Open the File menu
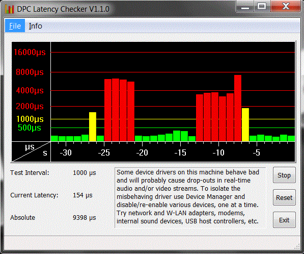304x254 pixels. (15, 26)
